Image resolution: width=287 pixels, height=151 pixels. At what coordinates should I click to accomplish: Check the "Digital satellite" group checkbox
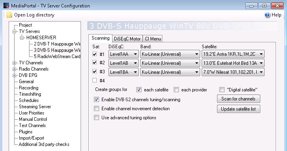coord(222,90)
